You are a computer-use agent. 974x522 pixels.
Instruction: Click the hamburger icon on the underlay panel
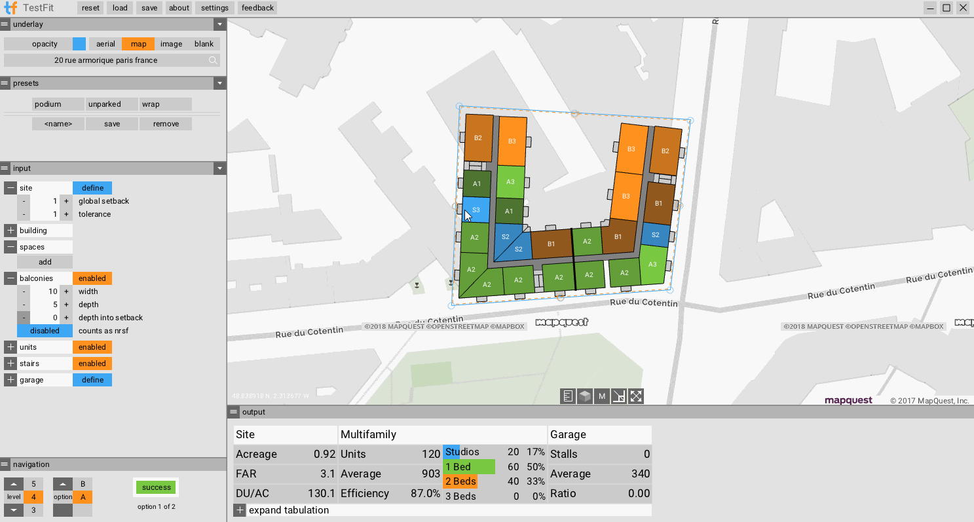pos(5,24)
